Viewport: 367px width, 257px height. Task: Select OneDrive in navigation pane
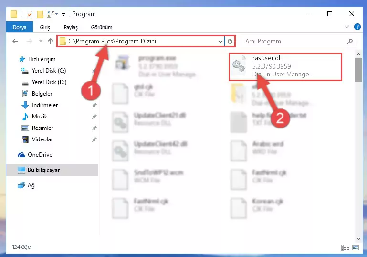click(40, 155)
